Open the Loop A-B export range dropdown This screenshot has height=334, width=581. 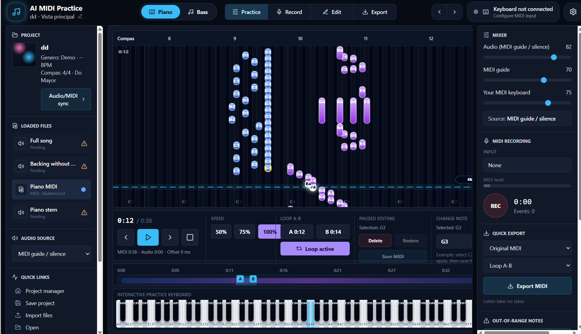(x=527, y=265)
